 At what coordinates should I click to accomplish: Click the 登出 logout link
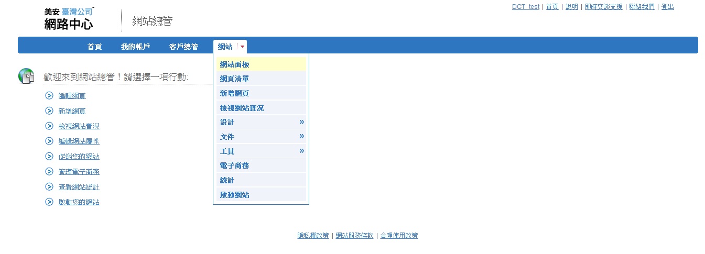(668, 7)
